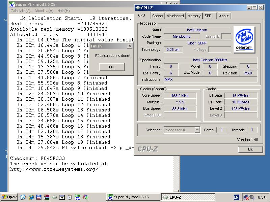
Task: Click the Intel Celeron name field
Action: (x=197, y=30)
